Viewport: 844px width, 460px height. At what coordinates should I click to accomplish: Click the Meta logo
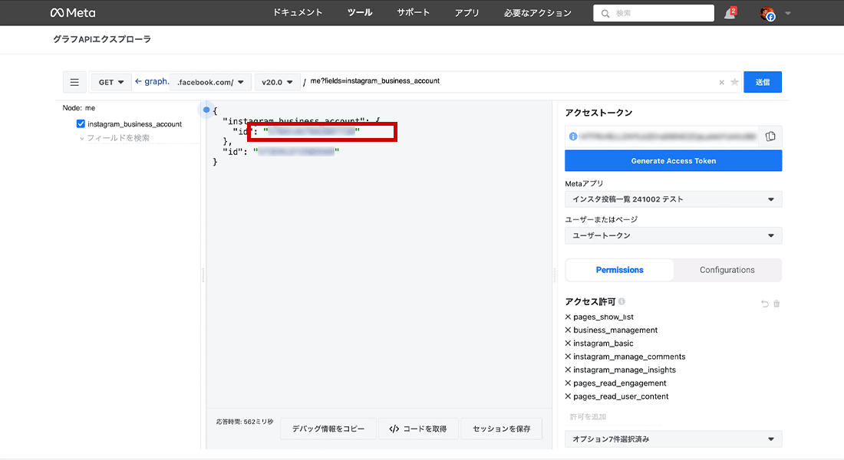coord(73,13)
